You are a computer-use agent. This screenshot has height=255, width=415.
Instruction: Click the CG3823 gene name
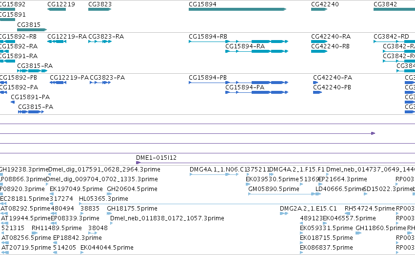[x=100, y=4]
